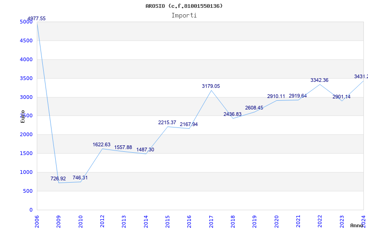Click the 726.92 data point label
The height and width of the screenshot is (230, 368).
(58, 178)
